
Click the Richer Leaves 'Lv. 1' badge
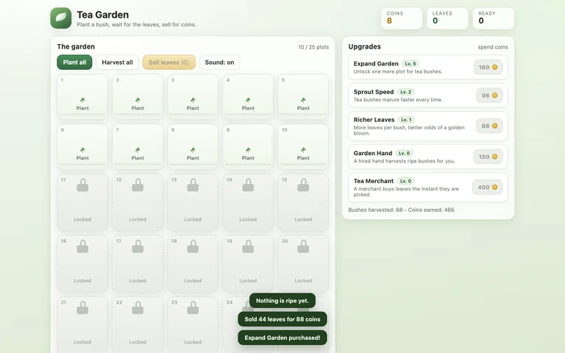coord(406,120)
